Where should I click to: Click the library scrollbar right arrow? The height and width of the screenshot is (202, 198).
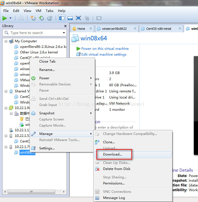tap(64, 192)
